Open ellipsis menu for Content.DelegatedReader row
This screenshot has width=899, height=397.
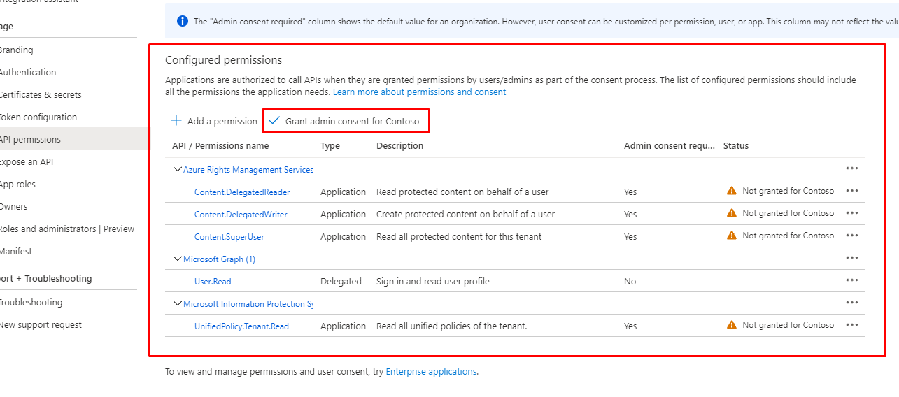[851, 191]
